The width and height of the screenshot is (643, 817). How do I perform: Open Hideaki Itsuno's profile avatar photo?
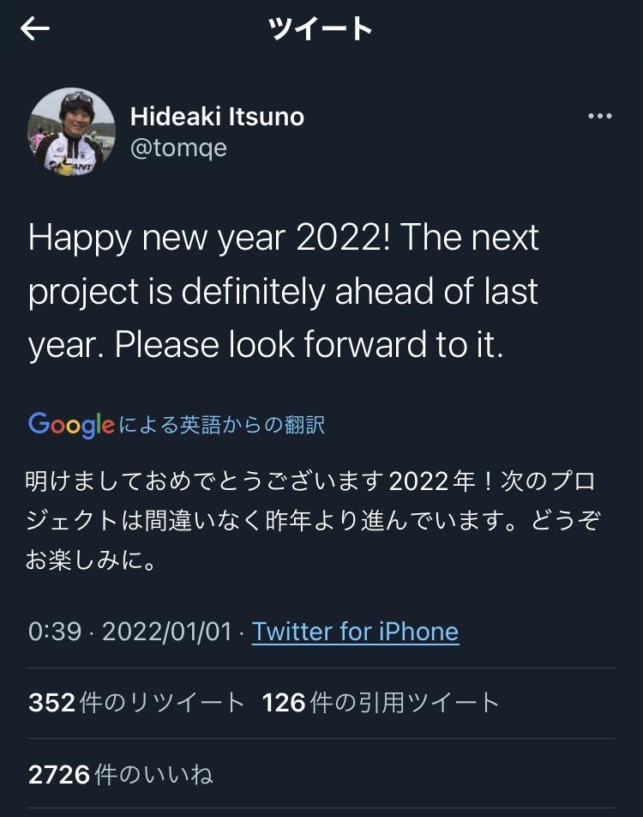72,131
